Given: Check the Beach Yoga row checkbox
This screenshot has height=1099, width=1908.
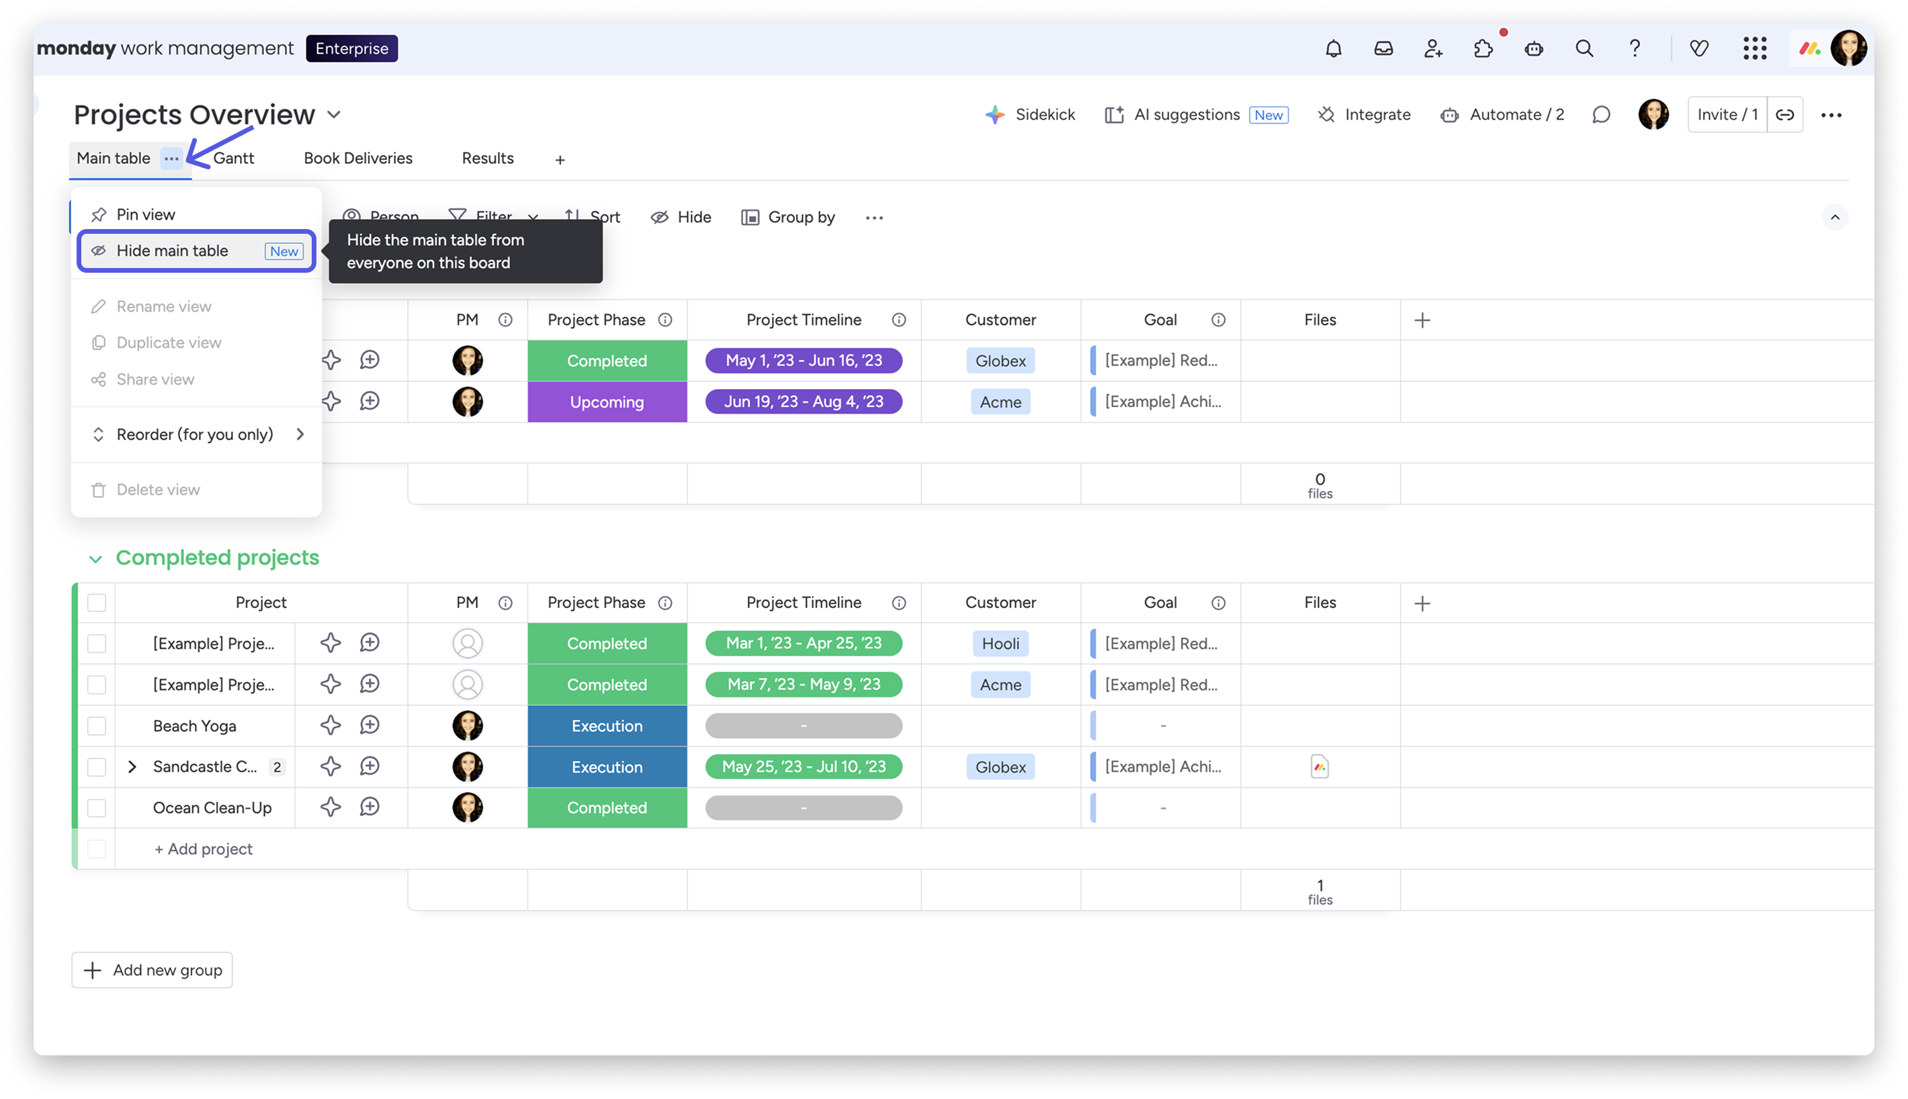Looking at the screenshot, I should pos(97,726).
